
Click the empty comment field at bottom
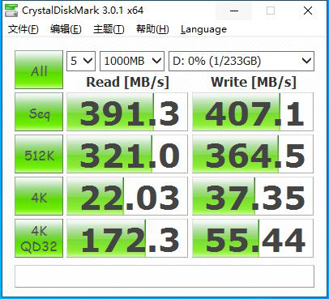click(164, 276)
